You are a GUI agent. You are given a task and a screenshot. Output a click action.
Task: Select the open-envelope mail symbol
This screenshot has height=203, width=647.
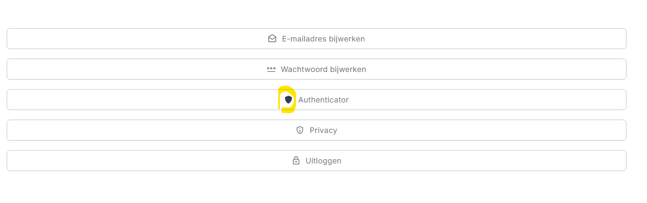click(x=272, y=39)
